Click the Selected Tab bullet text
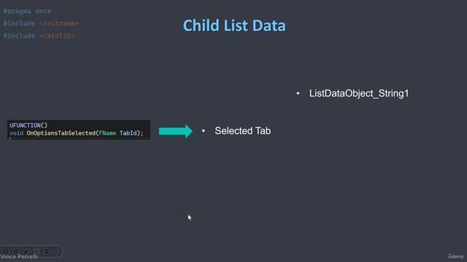Image resolution: width=467 pixels, height=262 pixels. 243,131
